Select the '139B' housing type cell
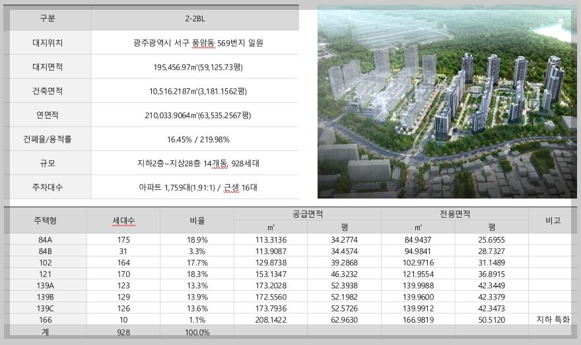Viewport: 581px width, 345px height. [x=45, y=297]
